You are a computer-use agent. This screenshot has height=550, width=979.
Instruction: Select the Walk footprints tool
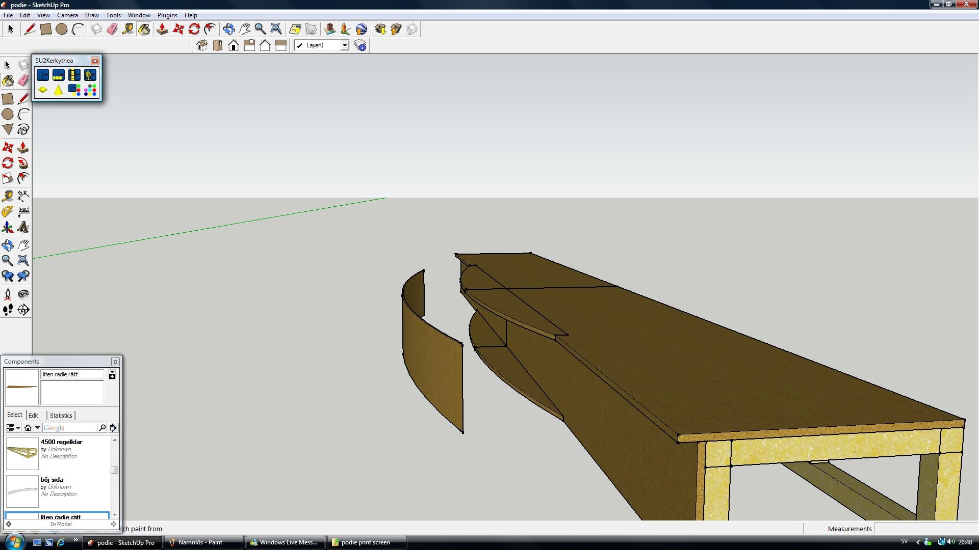(8, 310)
